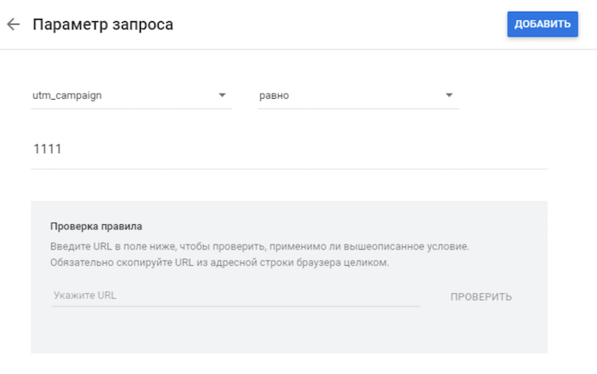
Task: Select the равно operator text
Action: click(x=274, y=95)
